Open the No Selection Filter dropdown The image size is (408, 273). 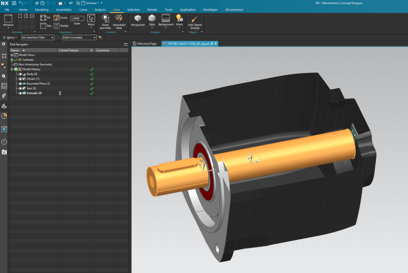[38, 37]
